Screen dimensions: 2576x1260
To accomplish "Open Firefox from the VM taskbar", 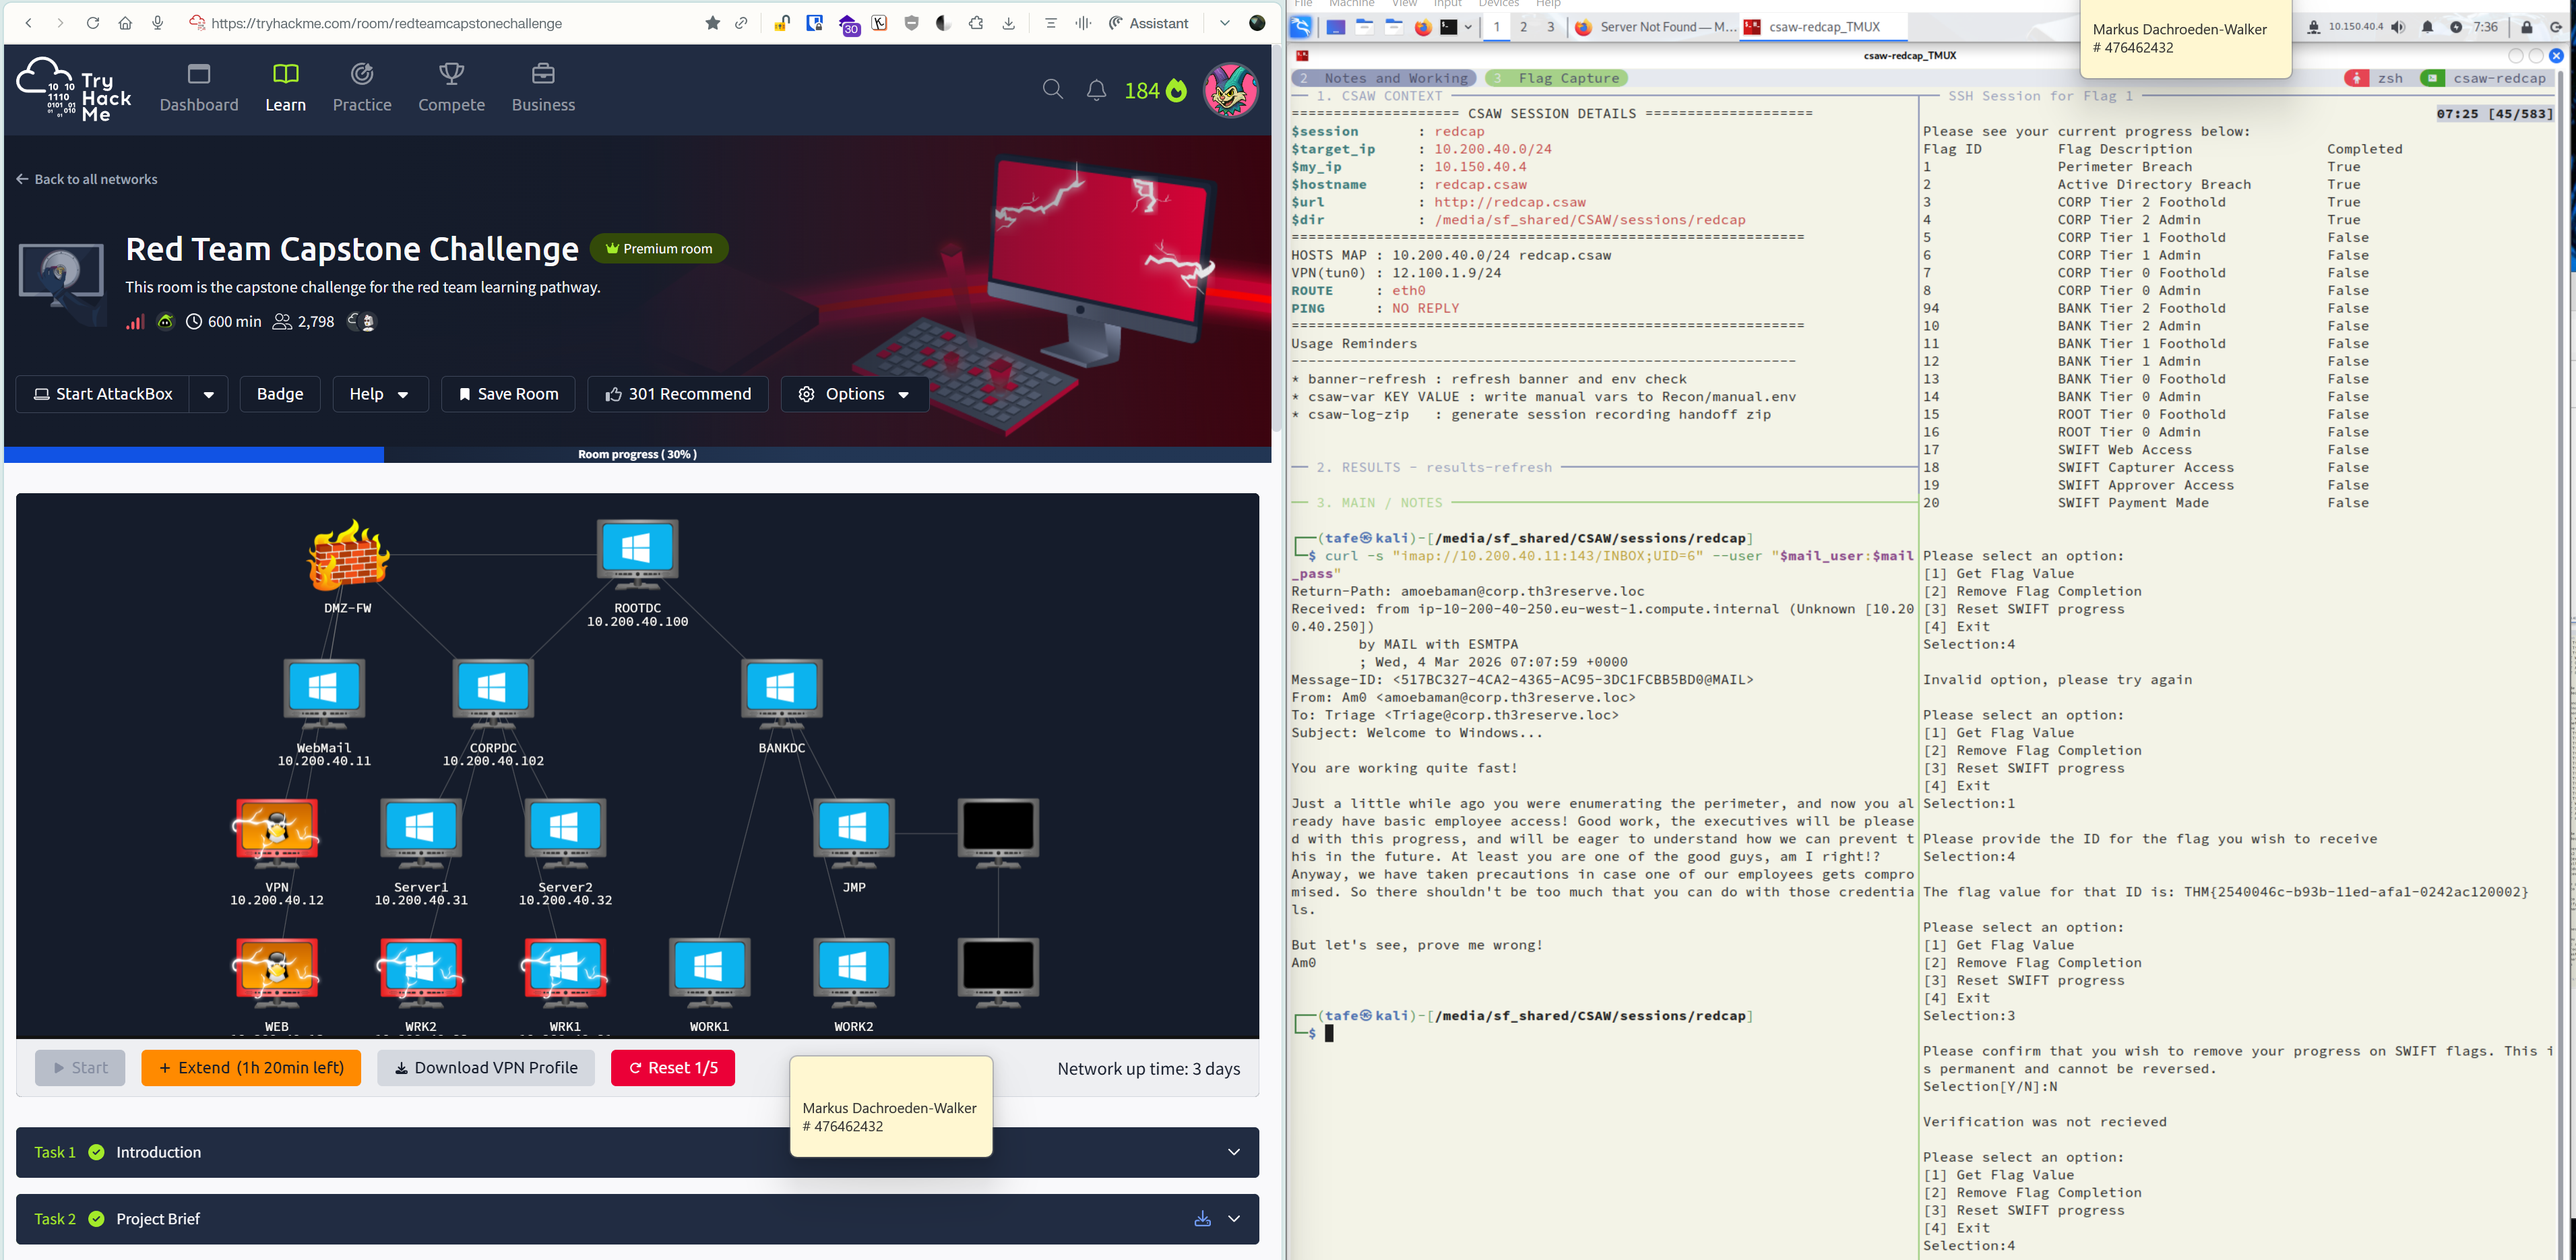I will [1422, 27].
